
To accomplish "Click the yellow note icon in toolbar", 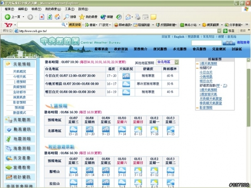I will click(153, 17).
